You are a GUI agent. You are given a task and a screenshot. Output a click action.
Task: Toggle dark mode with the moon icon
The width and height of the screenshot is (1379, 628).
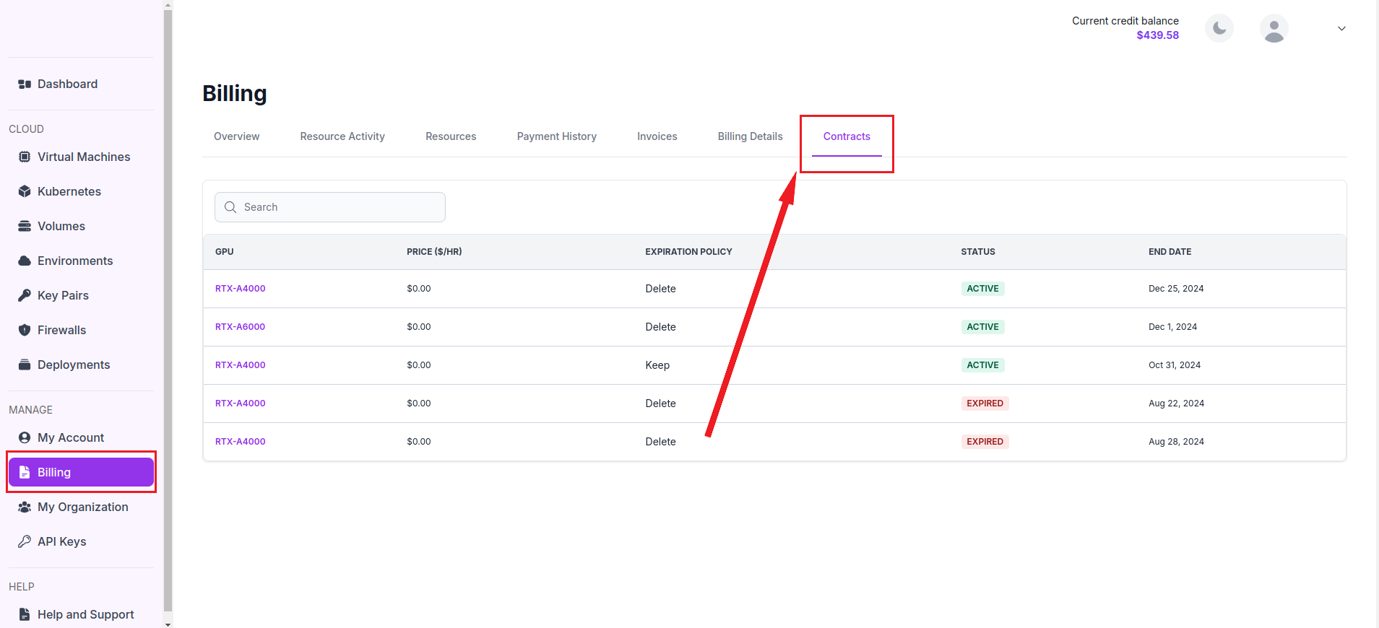coord(1219,29)
